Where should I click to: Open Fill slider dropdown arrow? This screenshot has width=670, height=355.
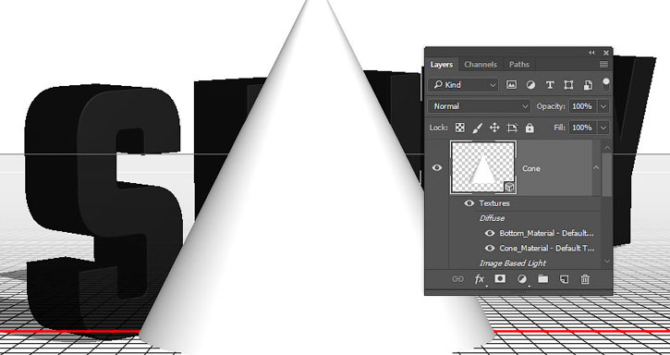coord(603,128)
